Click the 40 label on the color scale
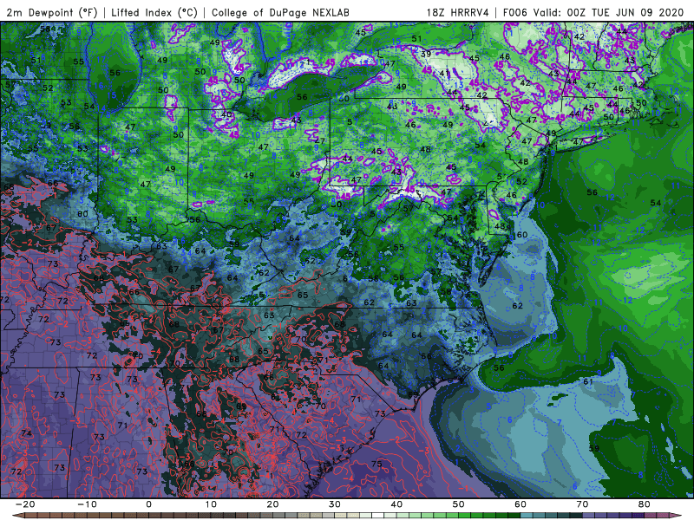The image size is (694, 520). point(396,504)
